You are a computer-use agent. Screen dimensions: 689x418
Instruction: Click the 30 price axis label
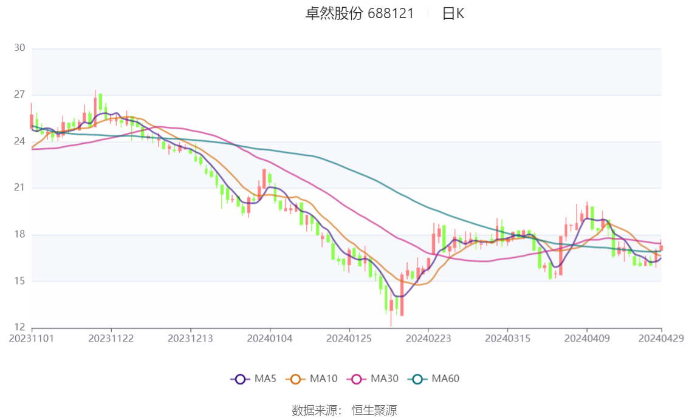[x=19, y=48]
